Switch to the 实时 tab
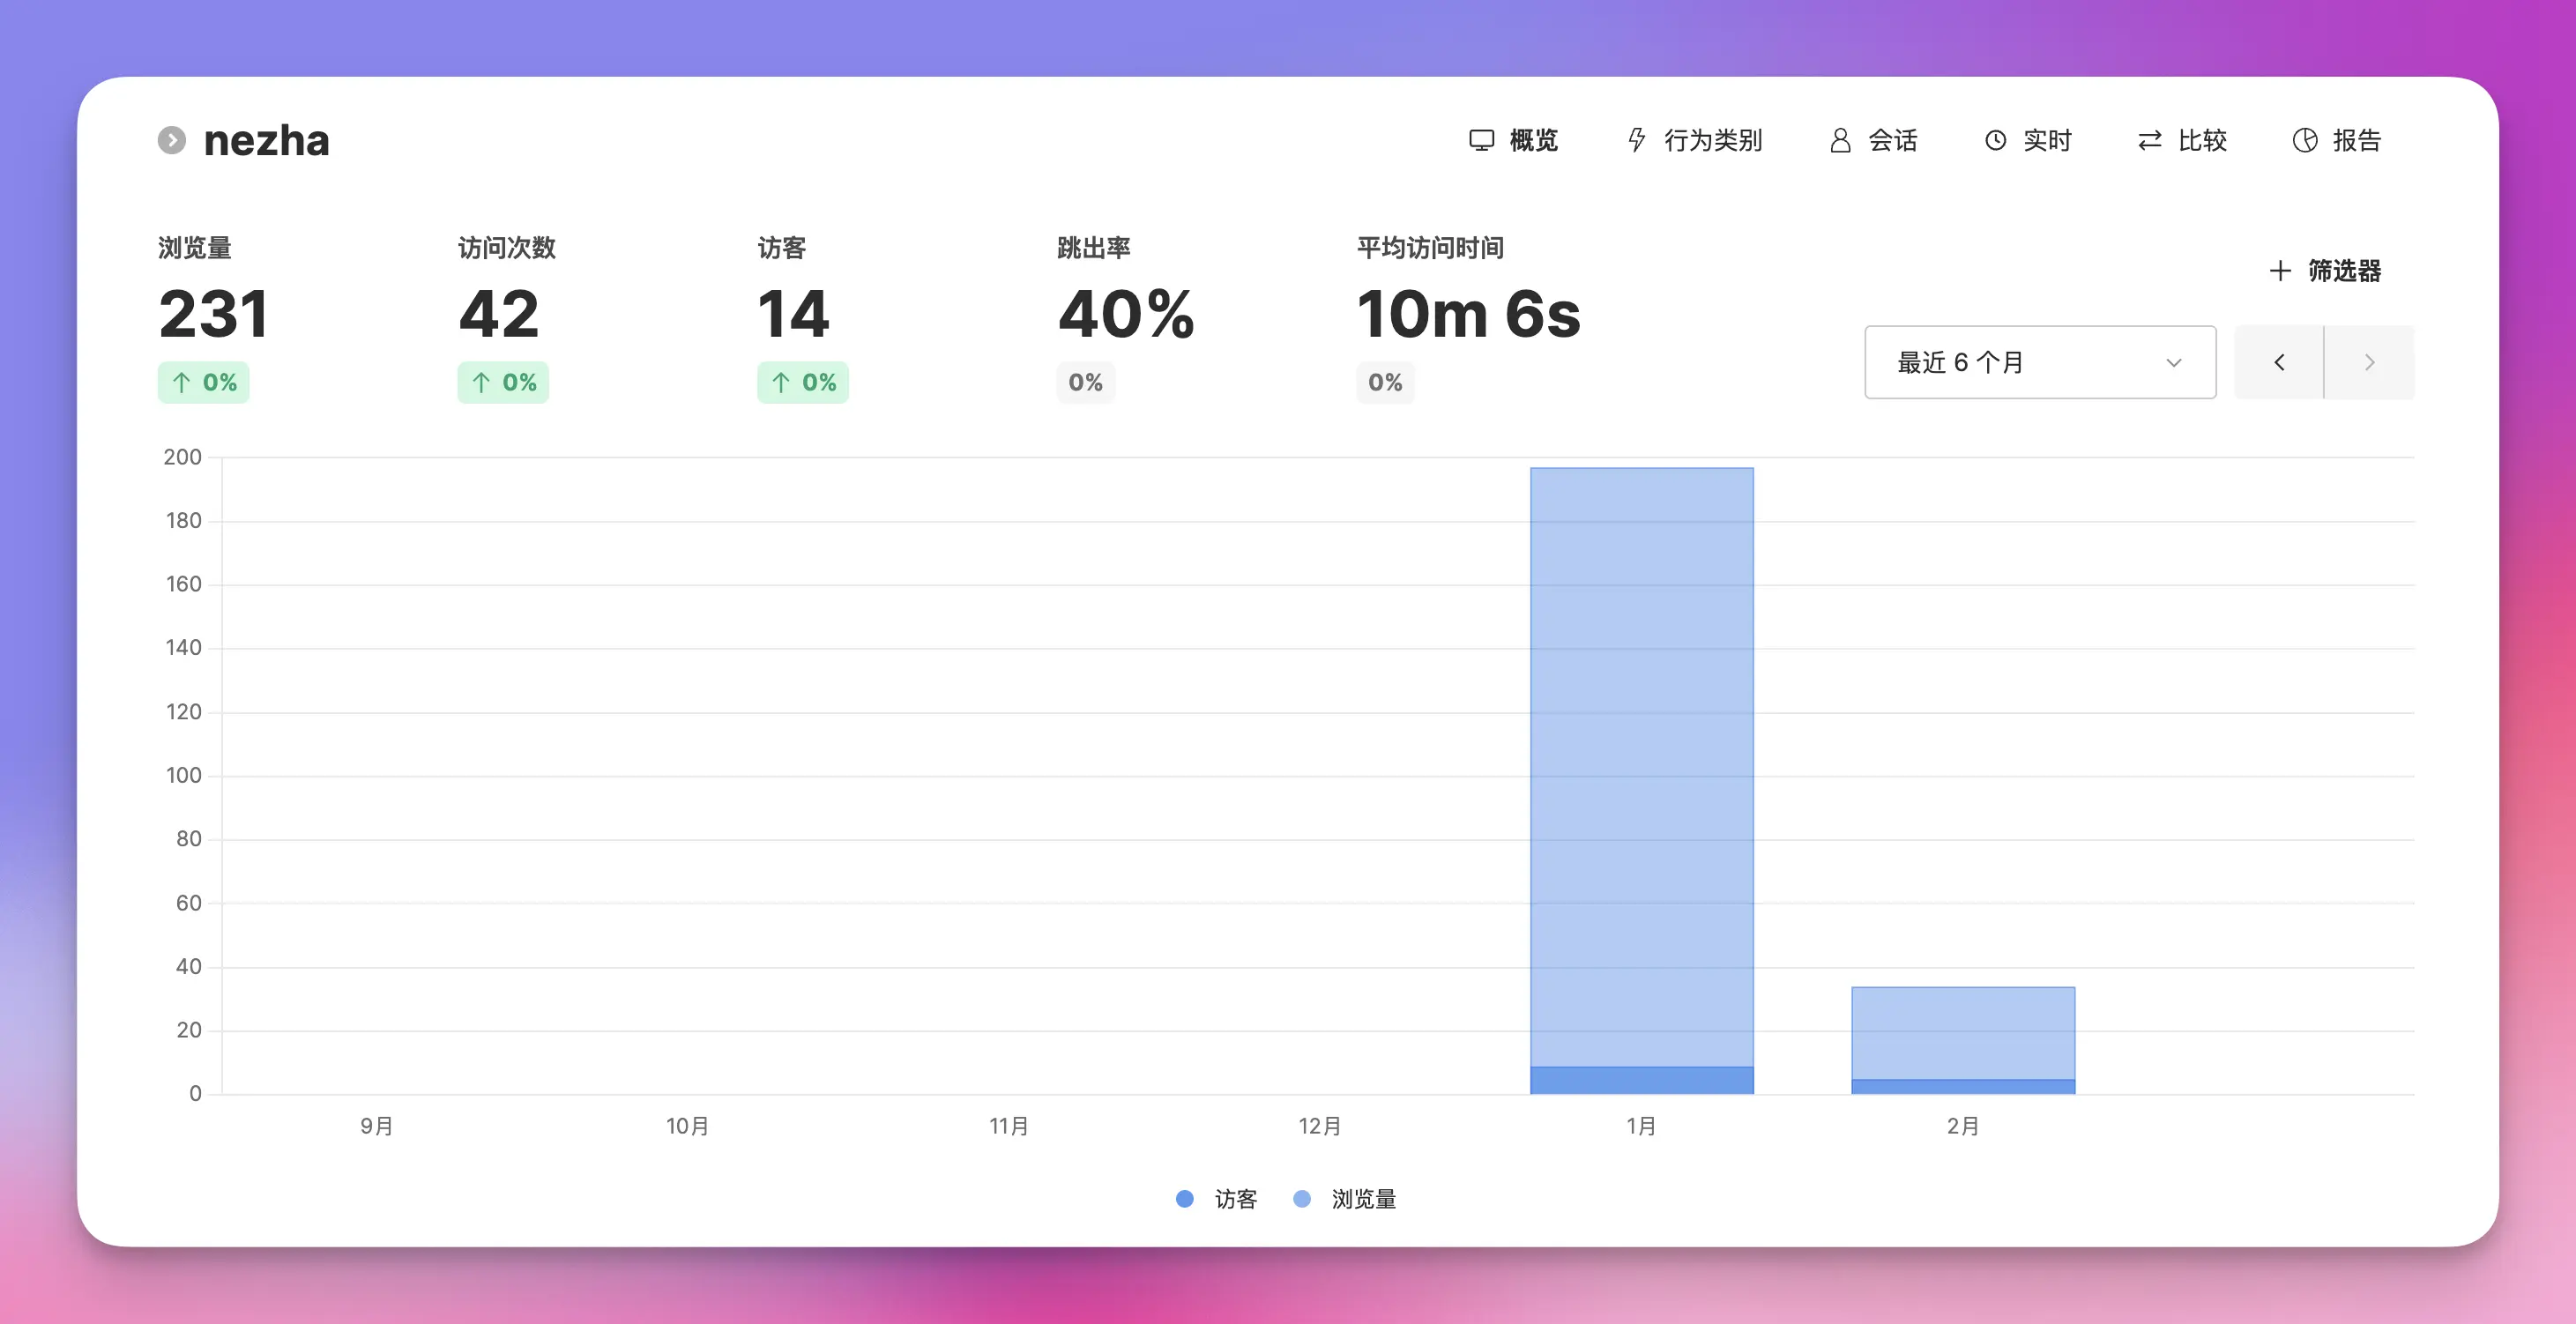The image size is (2576, 1324). (x=2046, y=140)
